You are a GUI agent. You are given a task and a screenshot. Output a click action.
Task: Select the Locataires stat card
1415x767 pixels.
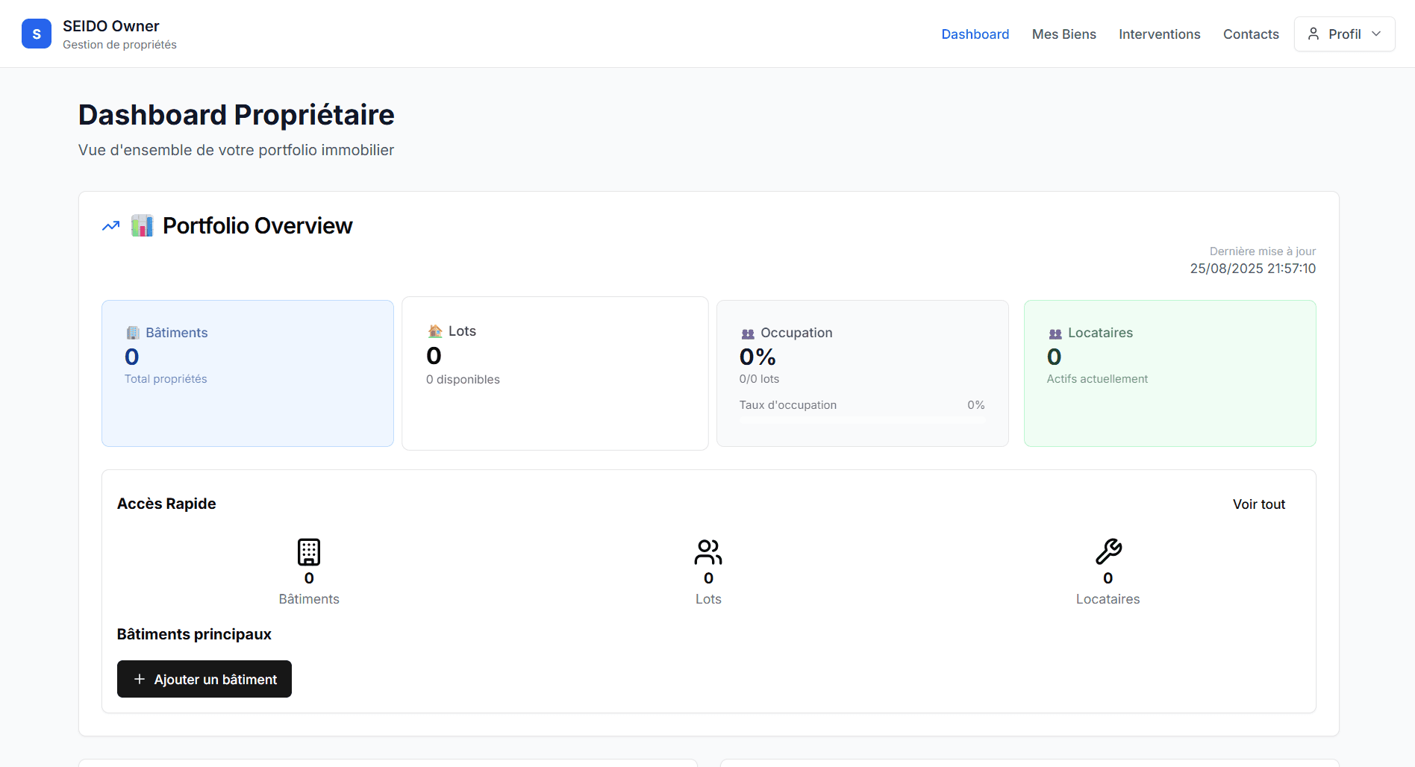pyautogui.click(x=1169, y=373)
